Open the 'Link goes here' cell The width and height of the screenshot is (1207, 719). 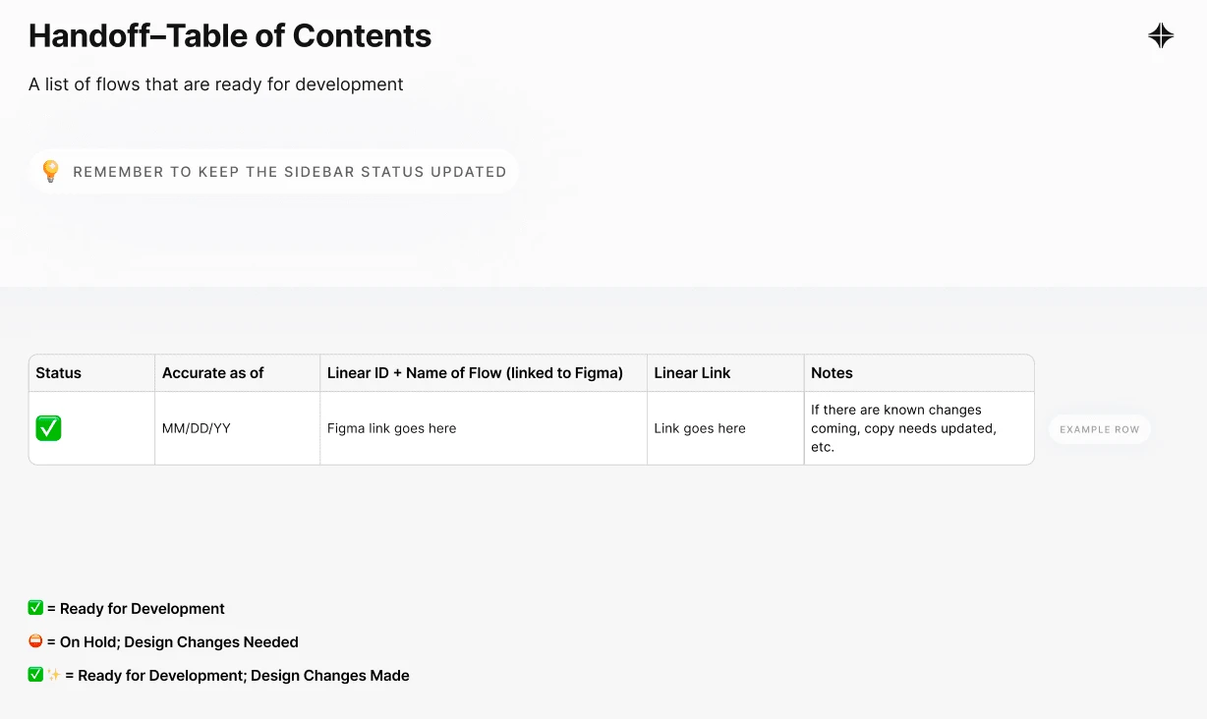tap(700, 428)
